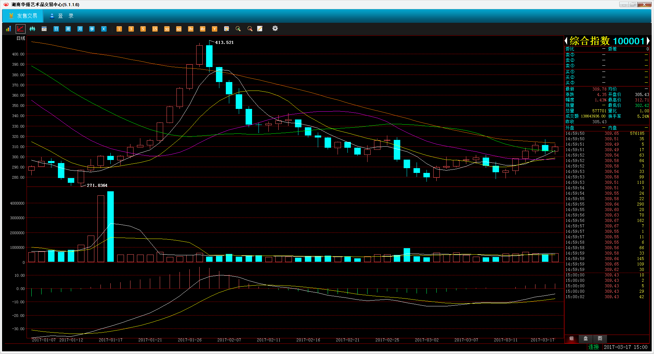
Task: Select the daily (日) period button
Action: [x=56, y=29]
